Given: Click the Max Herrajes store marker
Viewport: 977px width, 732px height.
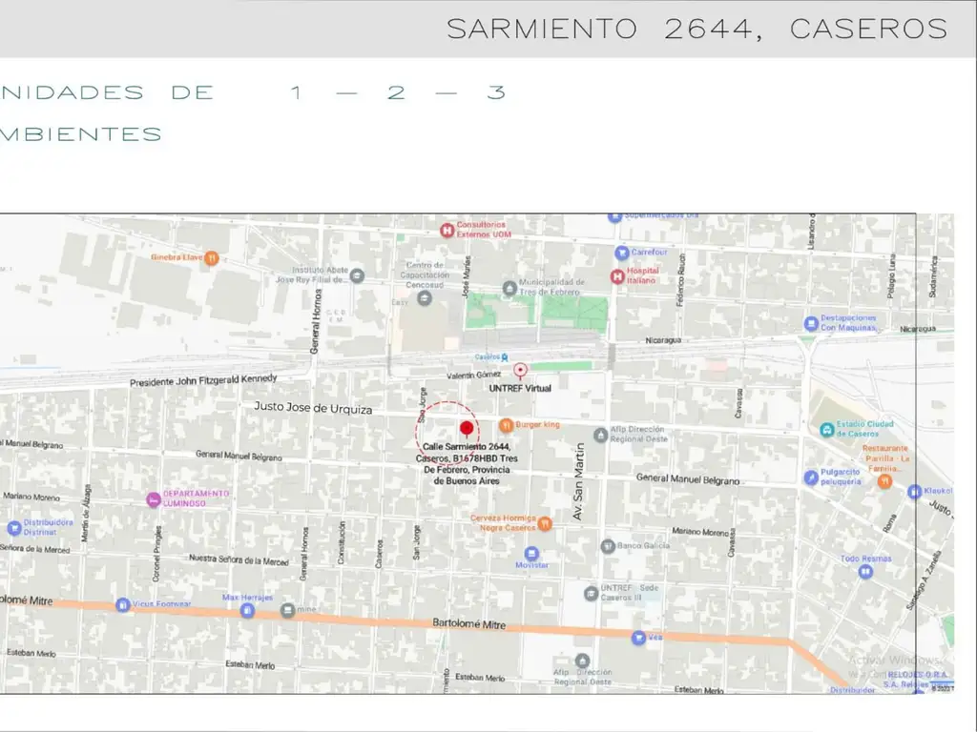Looking at the screenshot, I should coord(248,610).
